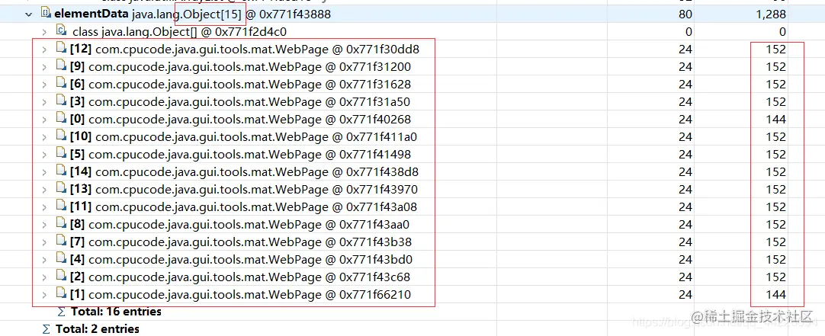Click the object icon of entry [7]
825x336 pixels.
(x=62, y=242)
